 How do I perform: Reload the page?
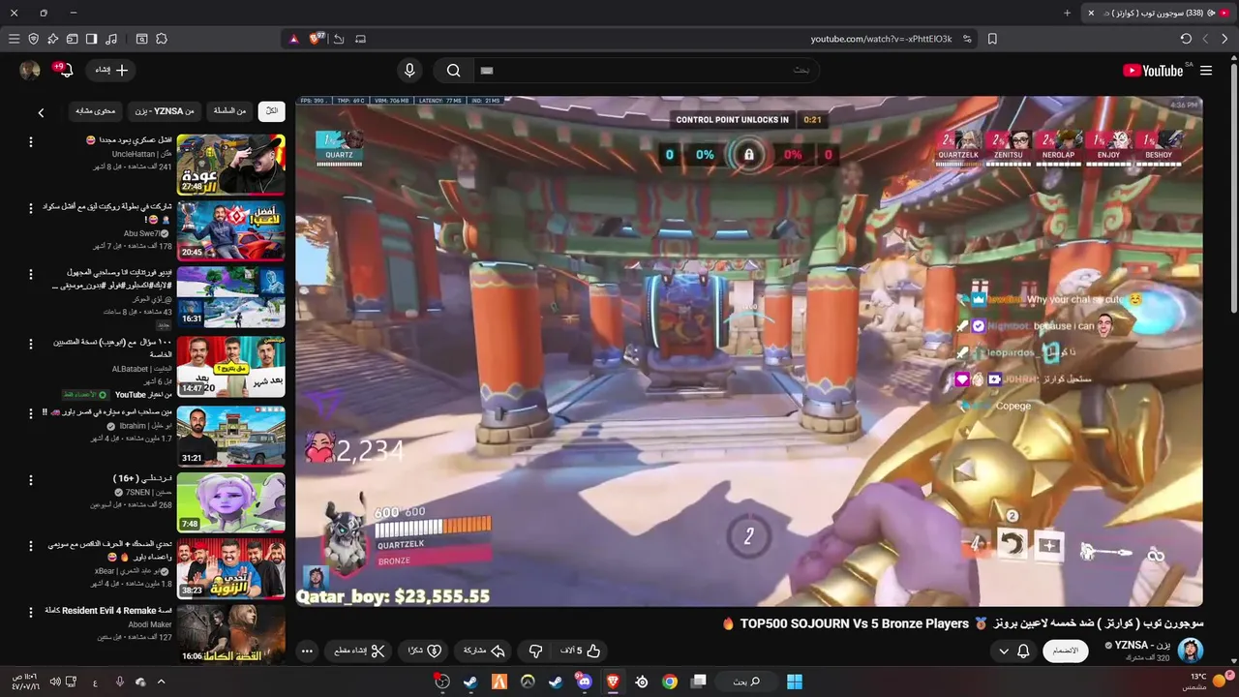click(x=1186, y=39)
